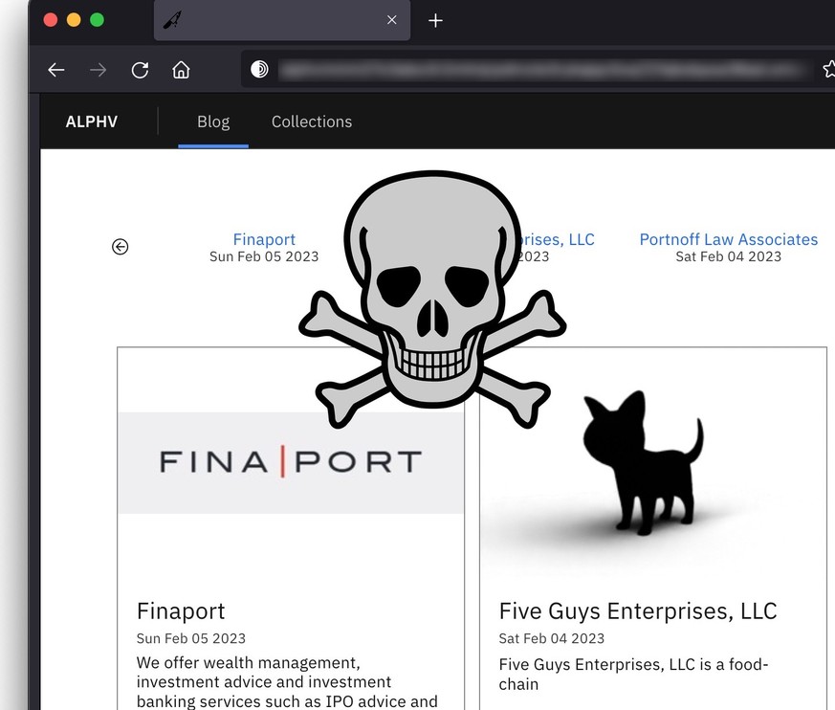This screenshot has height=710, width=835.
Task: Open a new browser tab
Action: [435, 20]
